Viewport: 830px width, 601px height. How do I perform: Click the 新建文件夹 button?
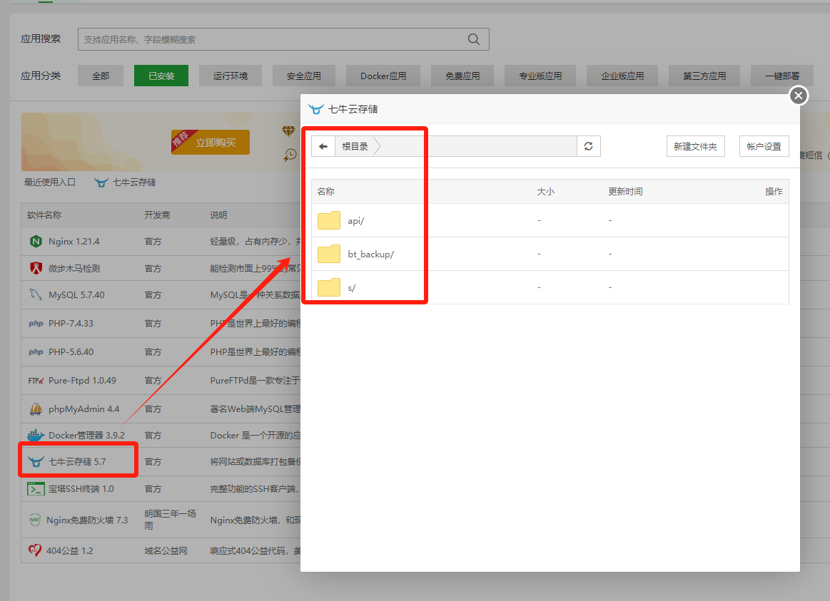coord(696,146)
